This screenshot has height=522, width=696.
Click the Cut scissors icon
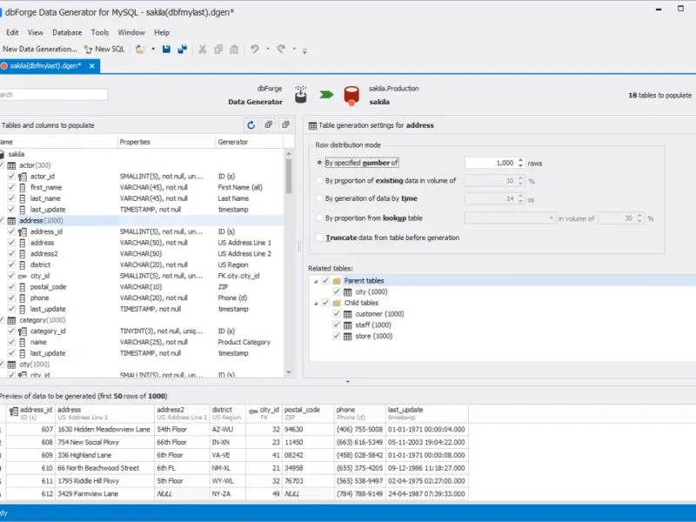203,50
